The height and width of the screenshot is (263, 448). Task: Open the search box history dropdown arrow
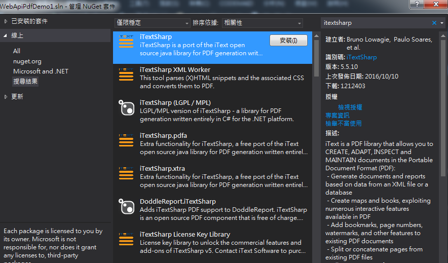[x=442, y=23]
